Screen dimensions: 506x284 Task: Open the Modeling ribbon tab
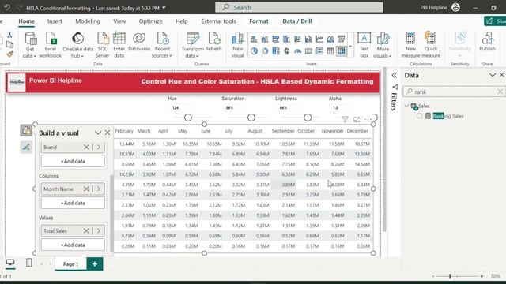coord(88,21)
